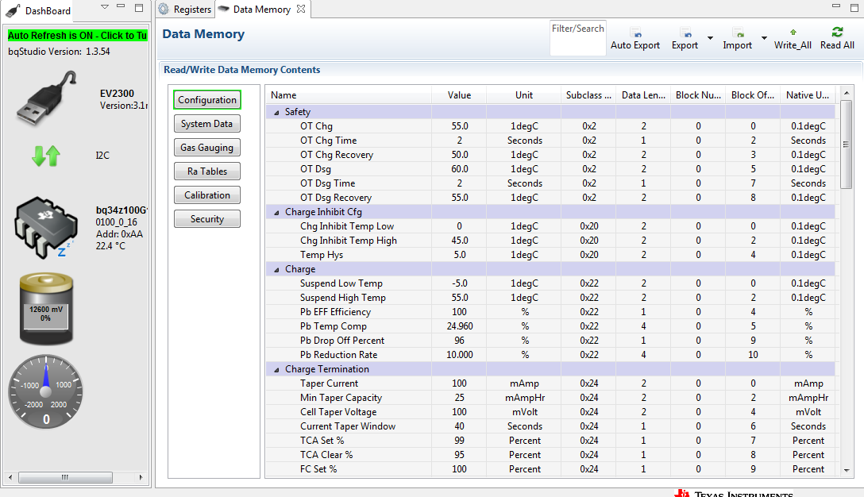The image size is (864, 497).
Task: Switch to the Registers tab
Action: (186, 10)
